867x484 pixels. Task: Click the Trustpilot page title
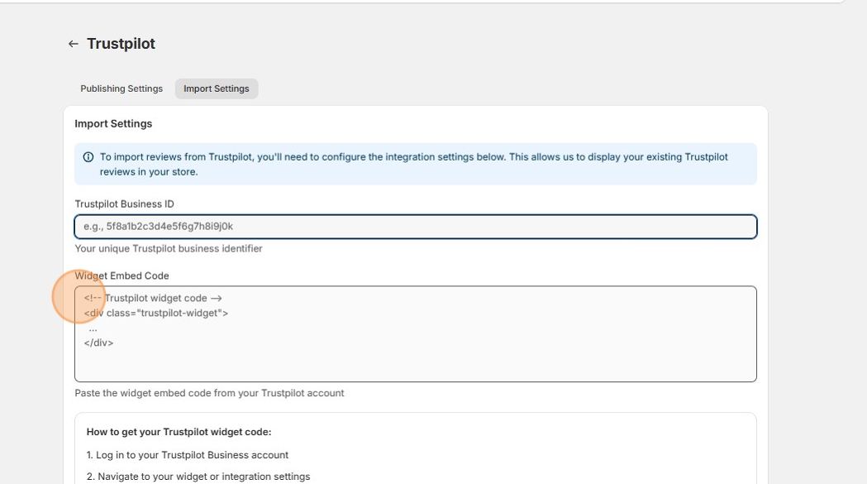(121, 44)
